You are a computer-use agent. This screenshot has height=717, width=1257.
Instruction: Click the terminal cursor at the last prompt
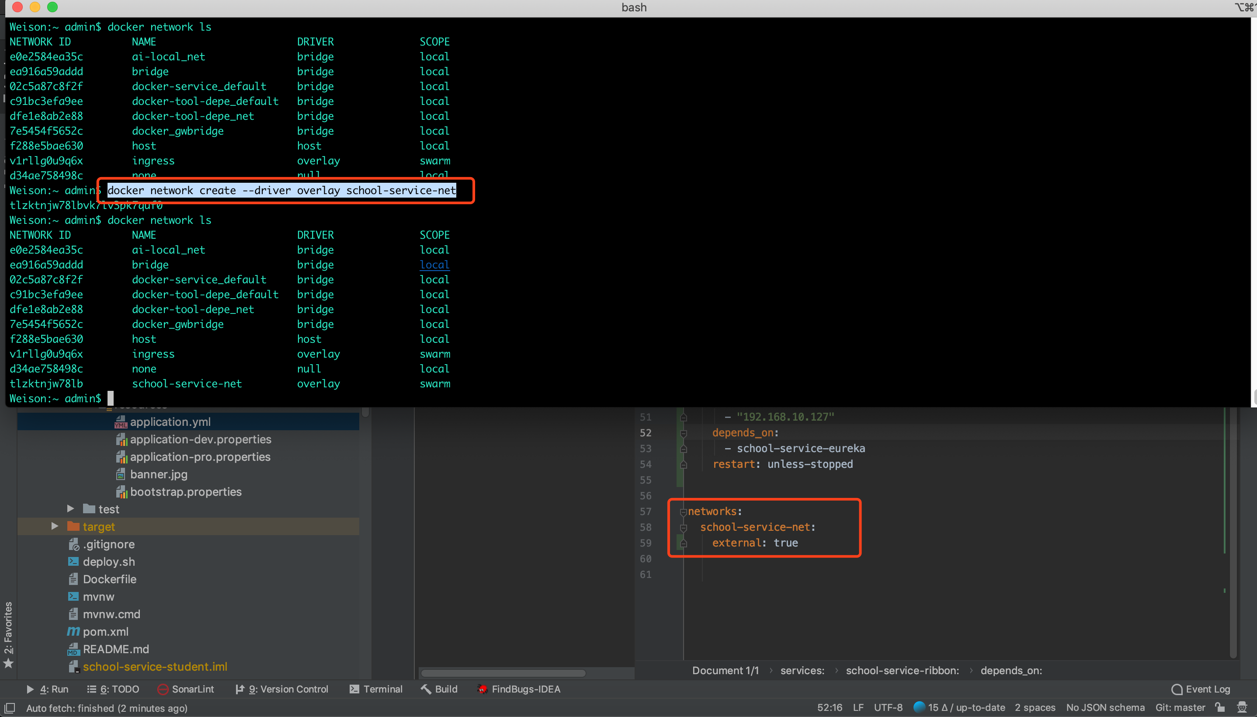tap(110, 398)
